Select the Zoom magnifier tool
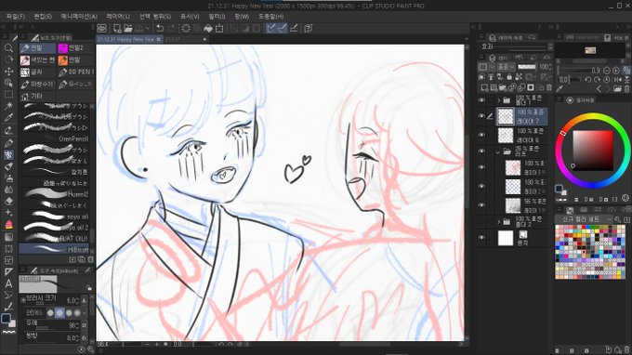632x355 pixels. [x=8, y=48]
